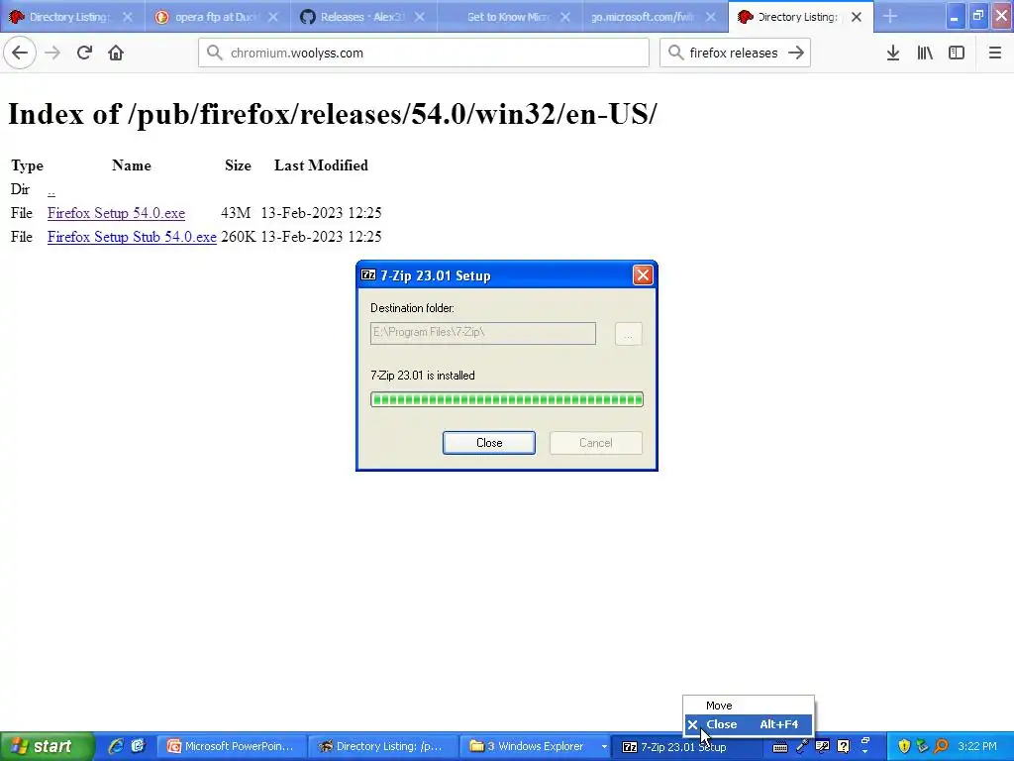The width and height of the screenshot is (1014, 761).
Task: Open Directory Listing taskbar button
Action: click(382, 746)
